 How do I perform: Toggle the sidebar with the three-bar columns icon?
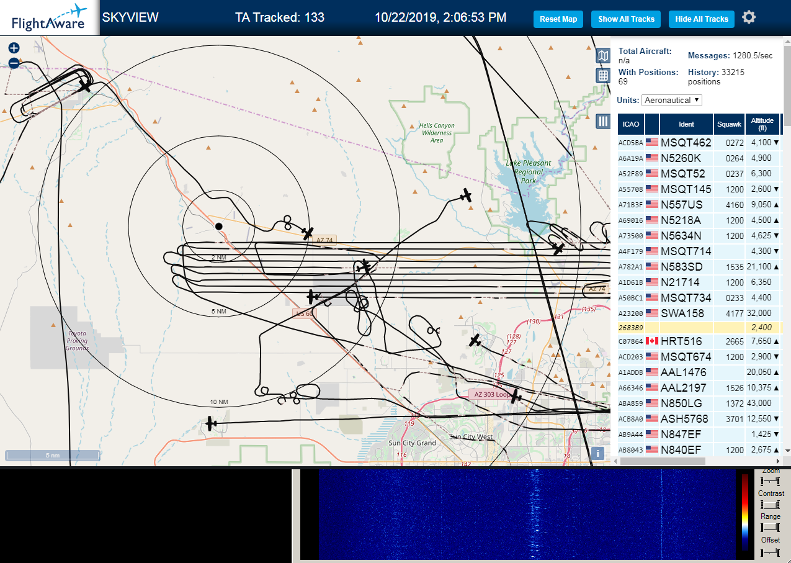pyautogui.click(x=602, y=121)
